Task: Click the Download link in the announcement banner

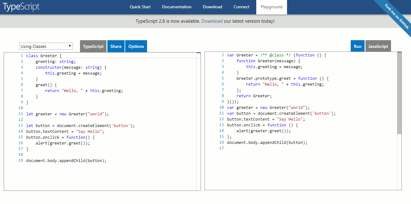Action: [x=212, y=21]
